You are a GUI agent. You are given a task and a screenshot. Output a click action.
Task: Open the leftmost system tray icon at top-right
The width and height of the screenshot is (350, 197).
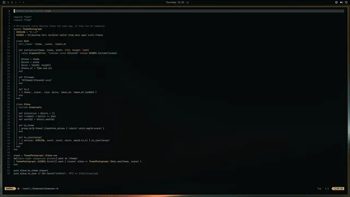pos(336,2)
